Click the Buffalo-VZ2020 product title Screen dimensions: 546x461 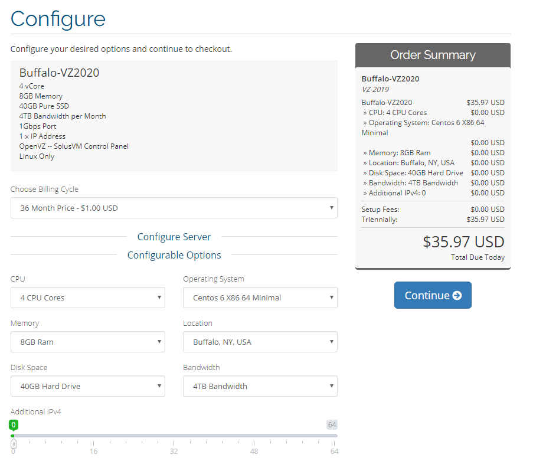point(59,73)
